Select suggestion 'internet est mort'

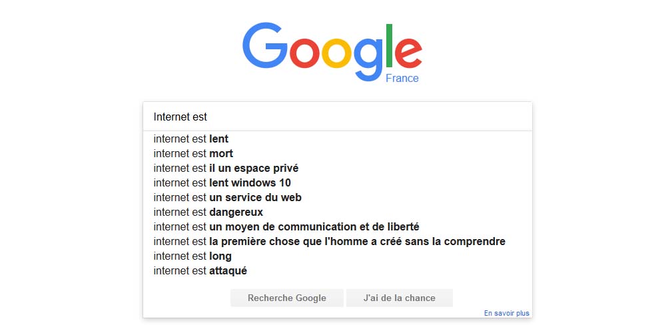pyautogui.click(x=337, y=153)
